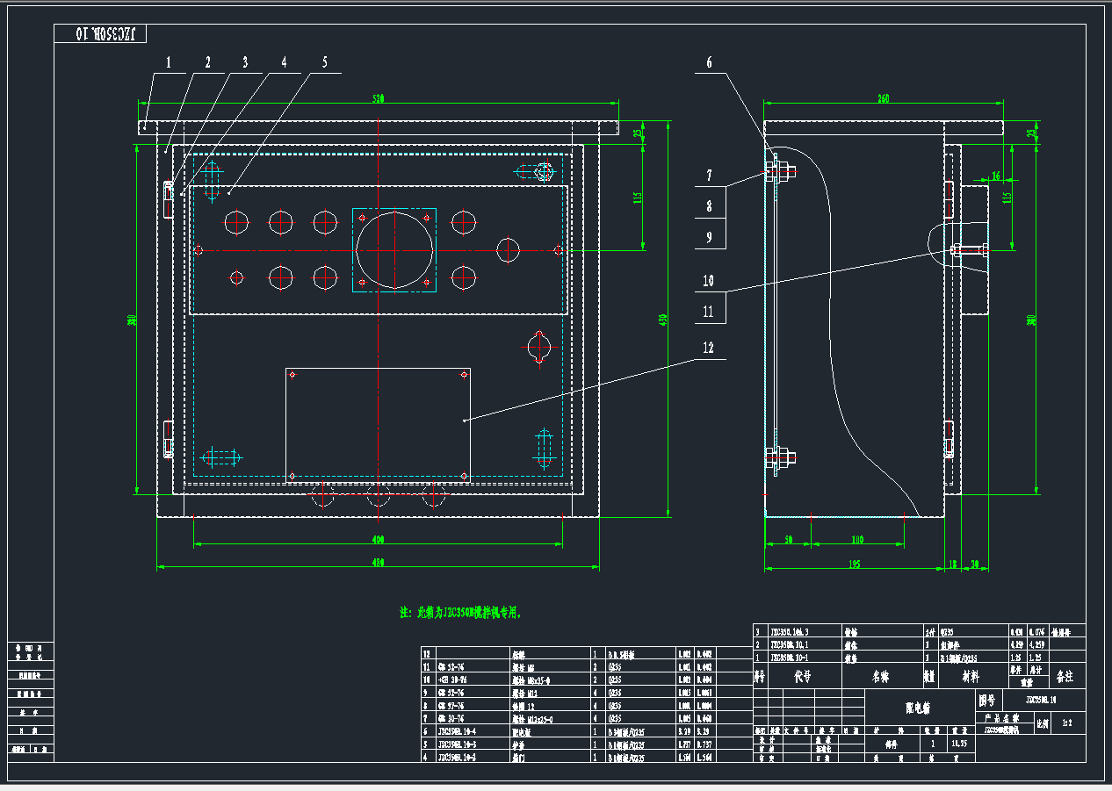Screen dimensions: 1112x791
Task: Click the keyhole lock symbol on the door
Action: 538,346
